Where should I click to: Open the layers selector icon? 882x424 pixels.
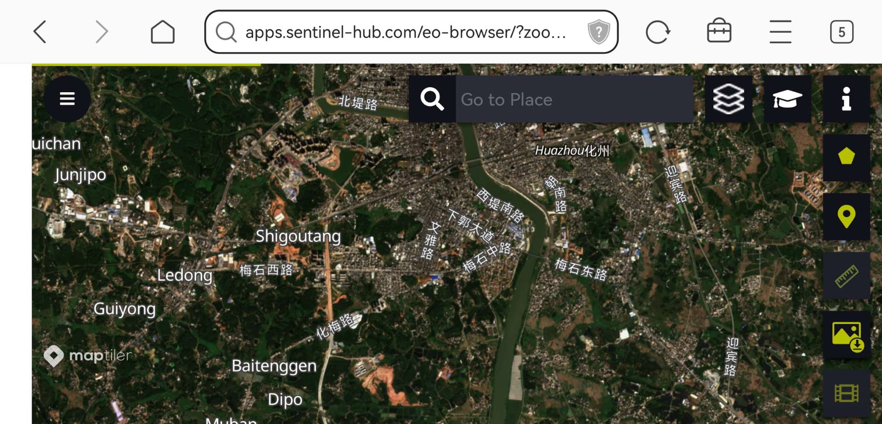coord(729,99)
